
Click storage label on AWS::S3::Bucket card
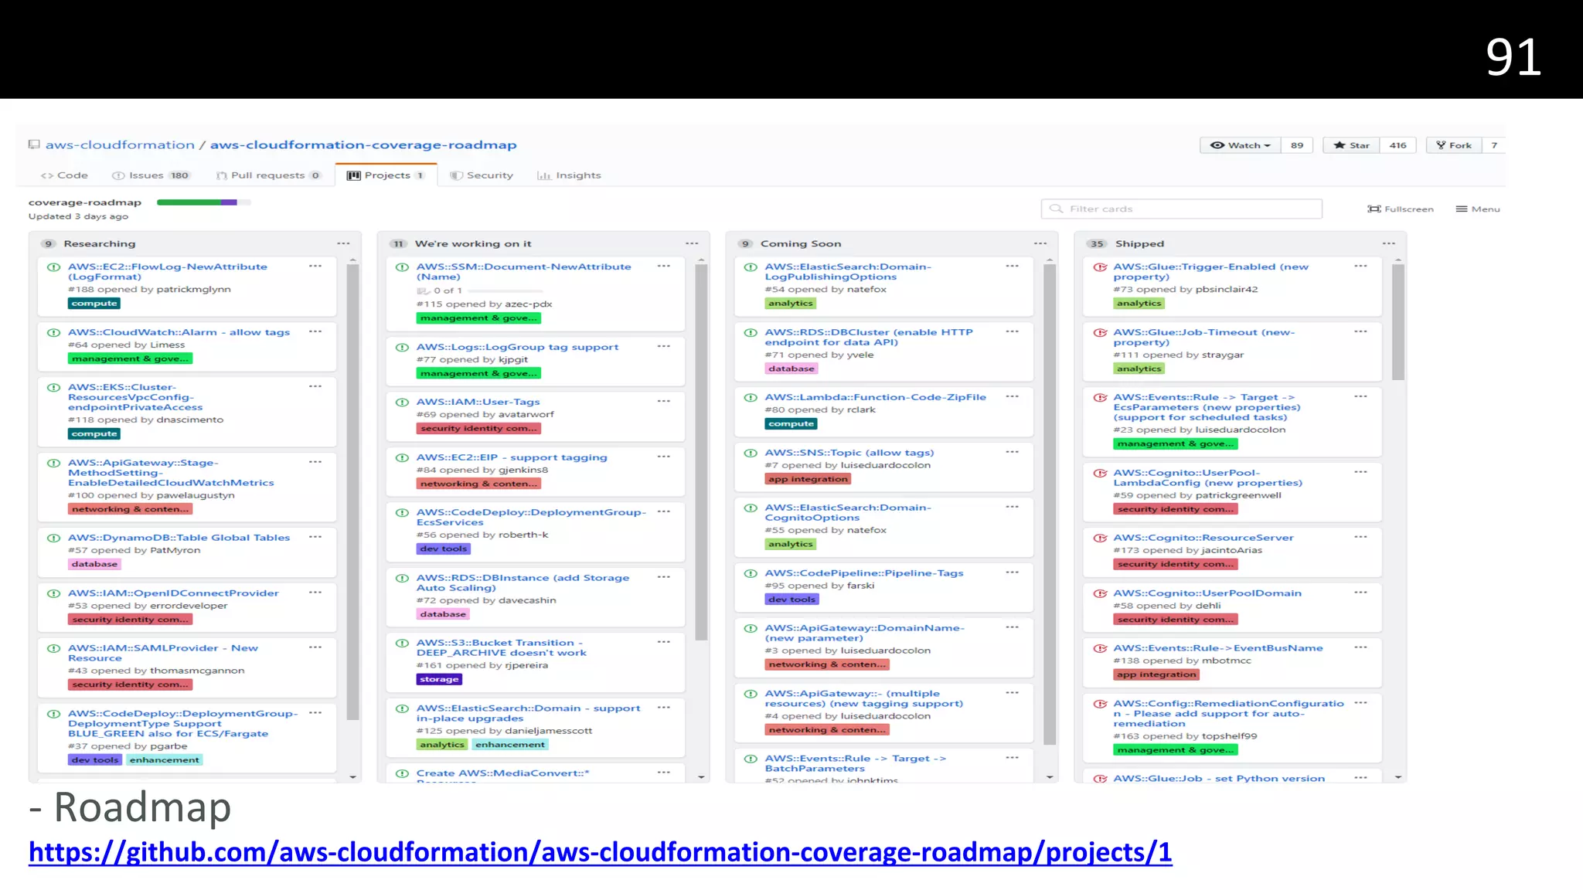pyautogui.click(x=439, y=680)
